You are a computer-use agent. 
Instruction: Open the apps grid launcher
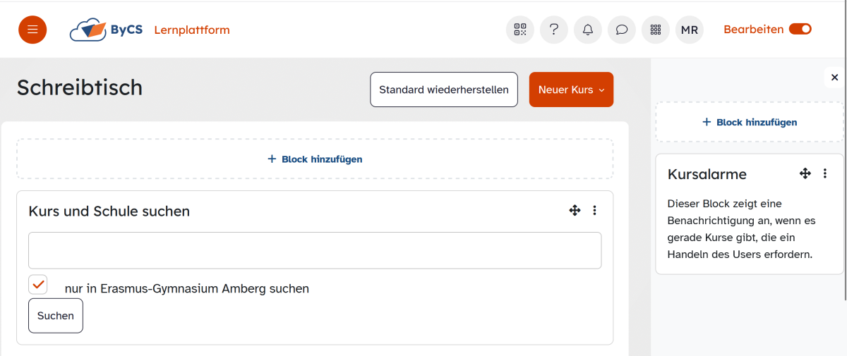coord(656,30)
